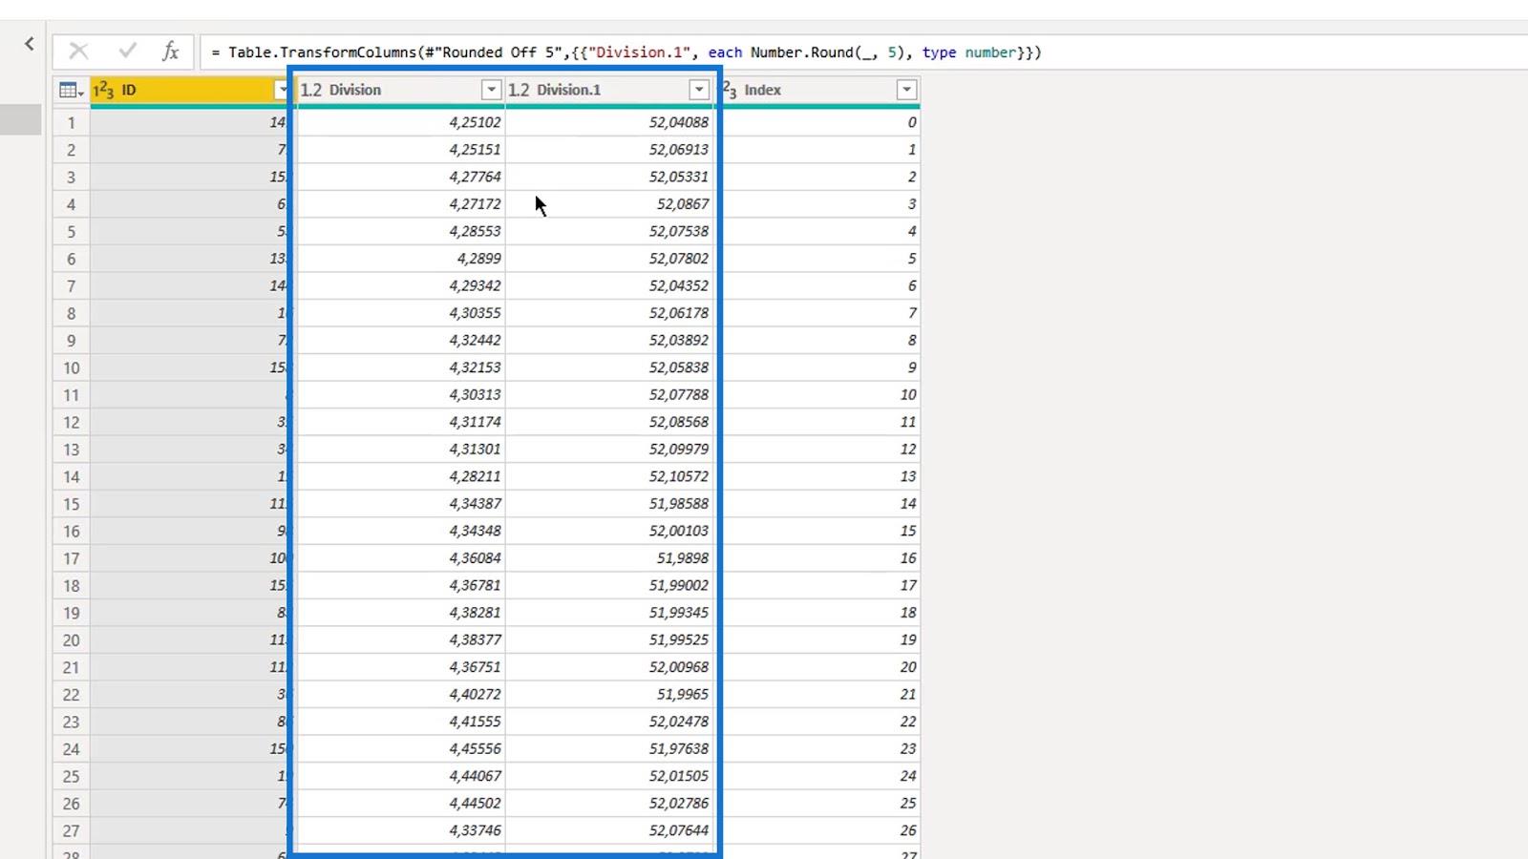Click Division.1 cell 52,03892
Viewport: 1528px width, 859px height.
pyautogui.click(x=609, y=340)
